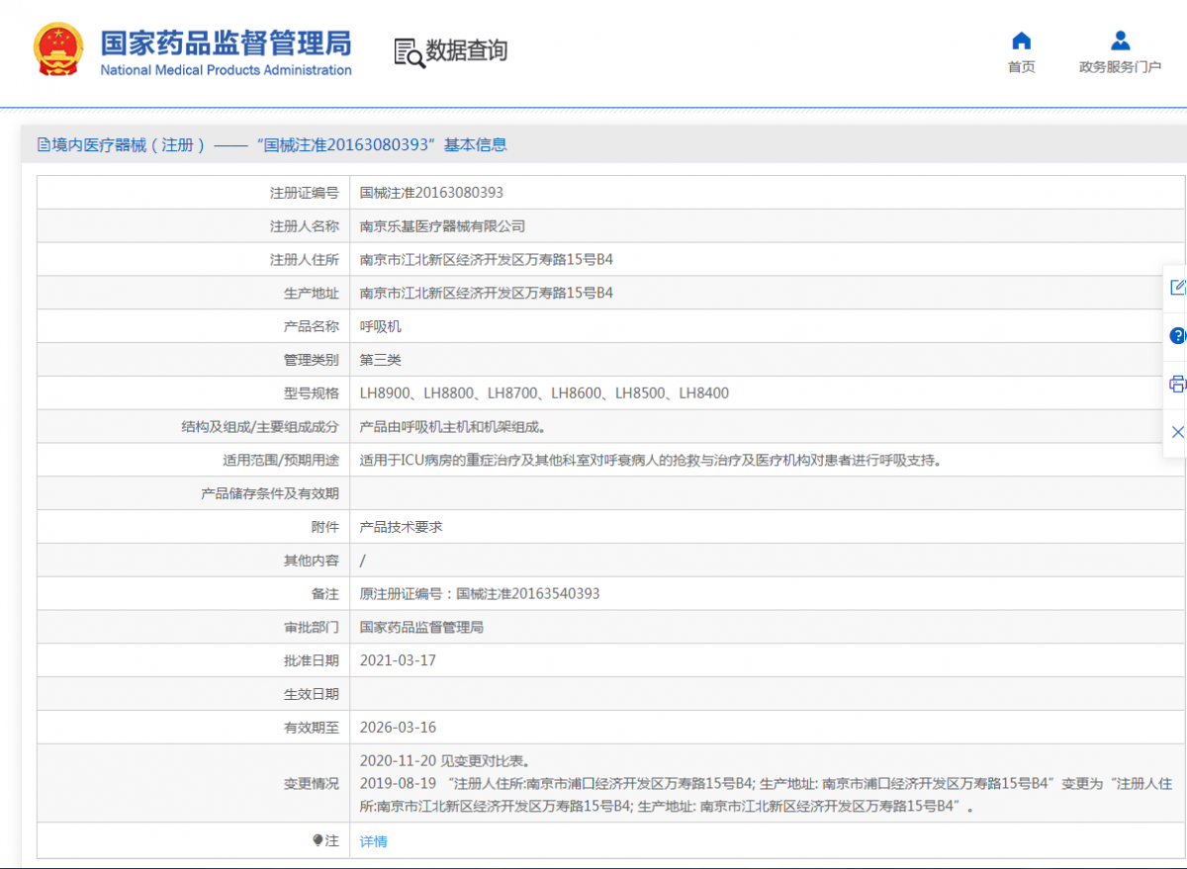The height and width of the screenshot is (869, 1187).
Task: Click the 数据查询 heading text
Action: (x=467, y=50)
